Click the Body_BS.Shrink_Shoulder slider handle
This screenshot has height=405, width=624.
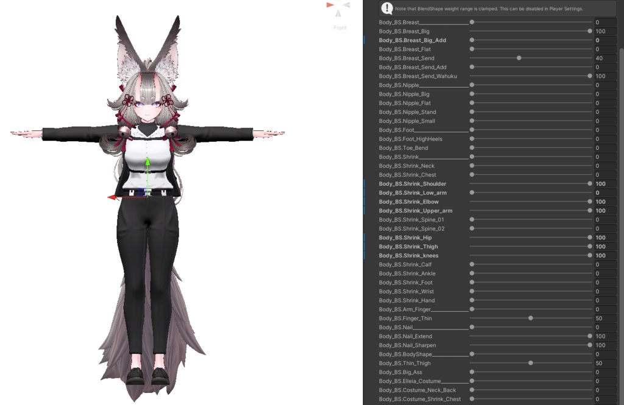(590, 184)
